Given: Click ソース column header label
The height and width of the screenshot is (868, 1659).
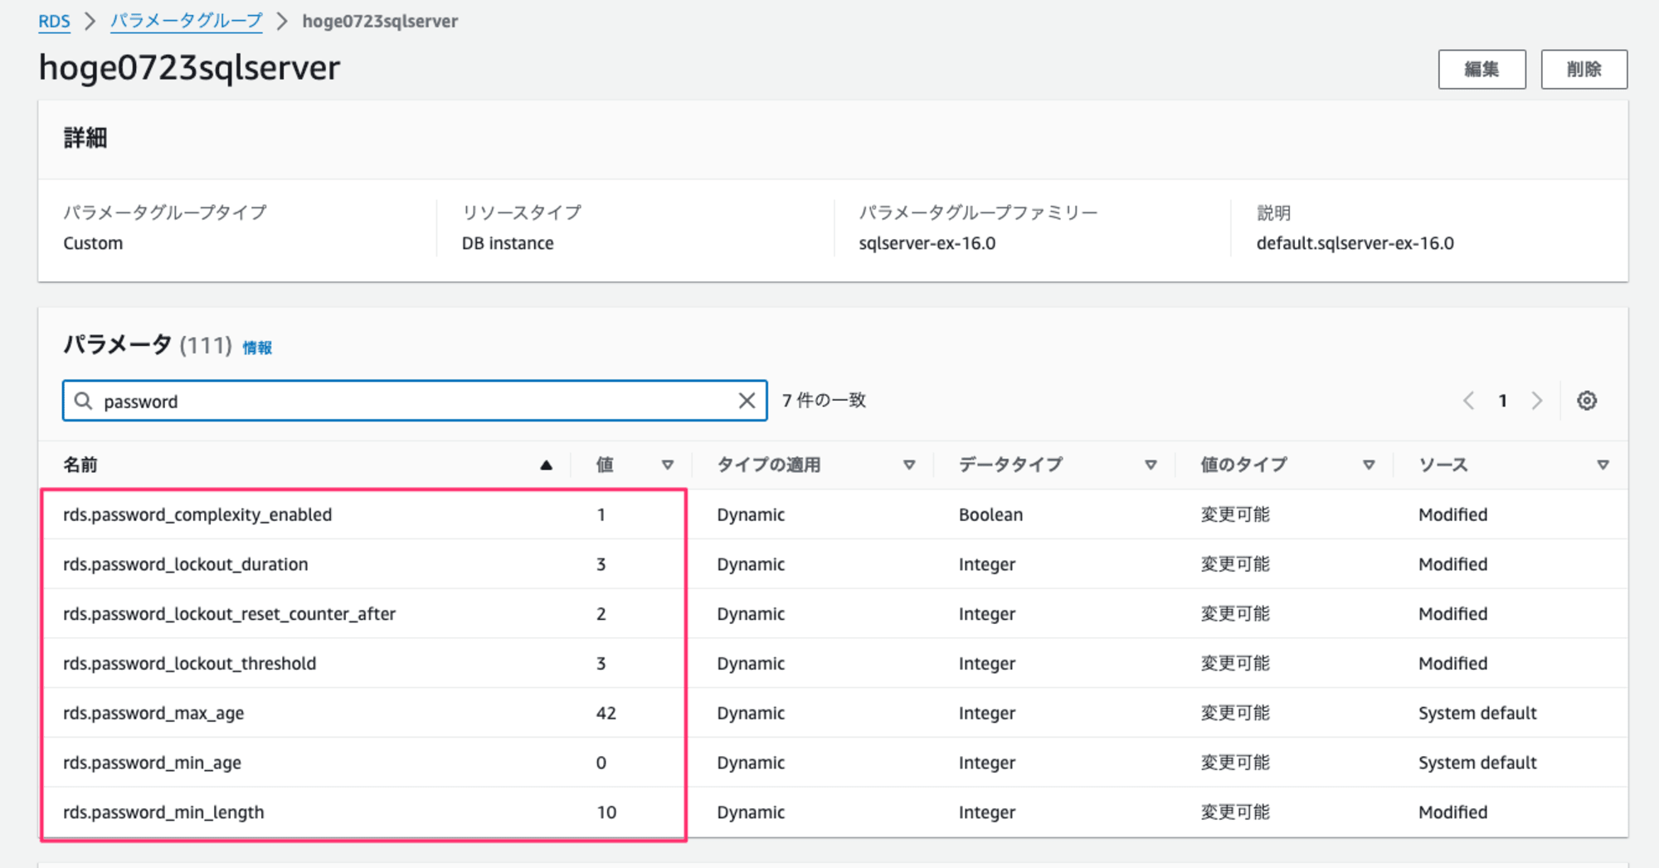Looking at the screenshot, I should pyautogui.click(x=1443, y=465).
